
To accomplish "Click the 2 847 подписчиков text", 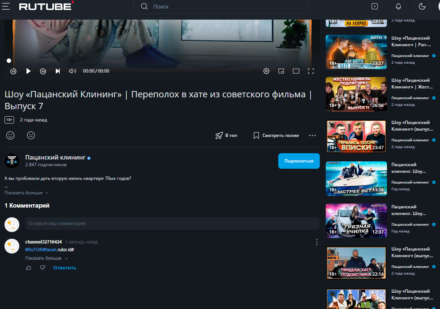I will (46, 165).
